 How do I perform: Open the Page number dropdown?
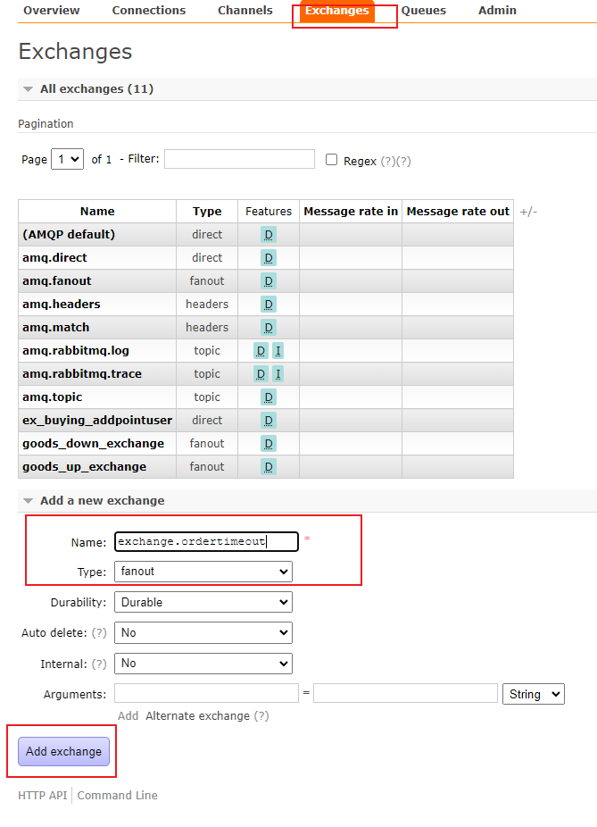pyautogui.click(x=68, y=159)
